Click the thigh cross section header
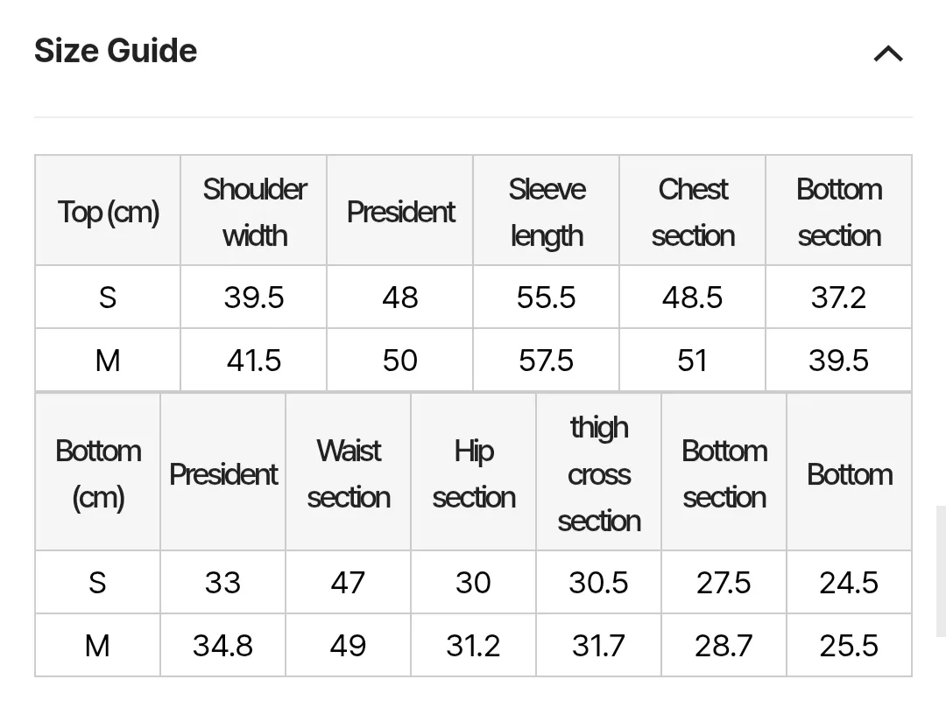Screen dimensions: 946x714 pos(599,473)
